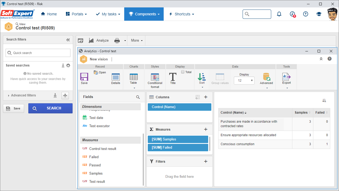Open the graduation cap training icon
This screenshot has width=339, height=191.
coord(319,14)
